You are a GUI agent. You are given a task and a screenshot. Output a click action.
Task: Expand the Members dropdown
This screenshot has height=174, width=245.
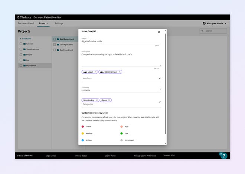tap(160, 78)
